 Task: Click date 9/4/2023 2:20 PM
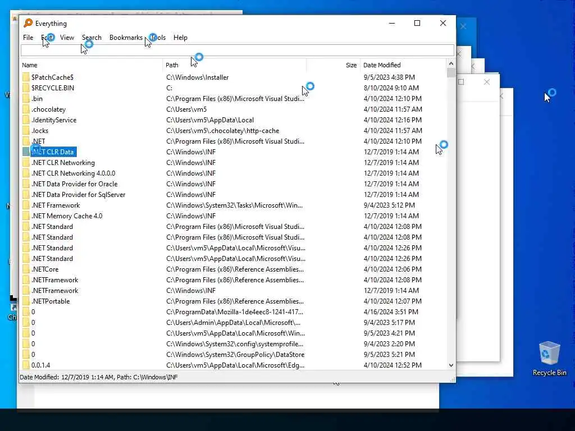[389, 344]
